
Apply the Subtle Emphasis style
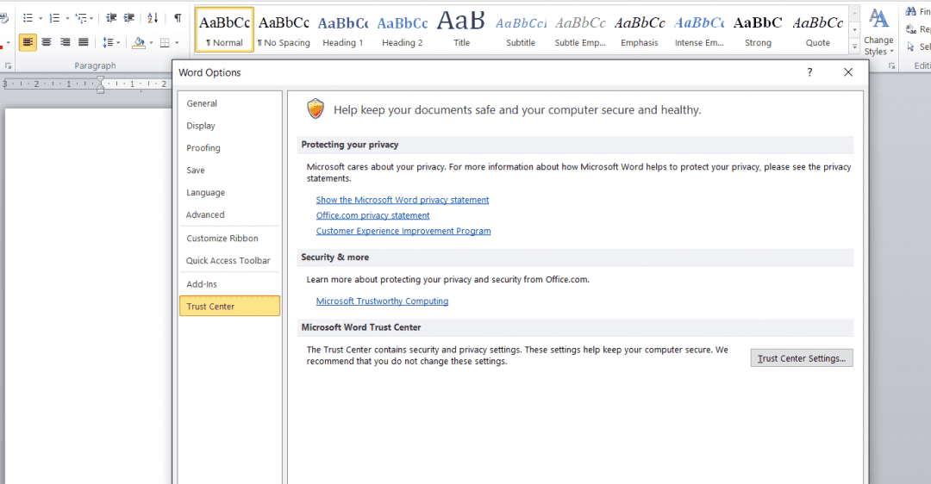click(580, 29)
